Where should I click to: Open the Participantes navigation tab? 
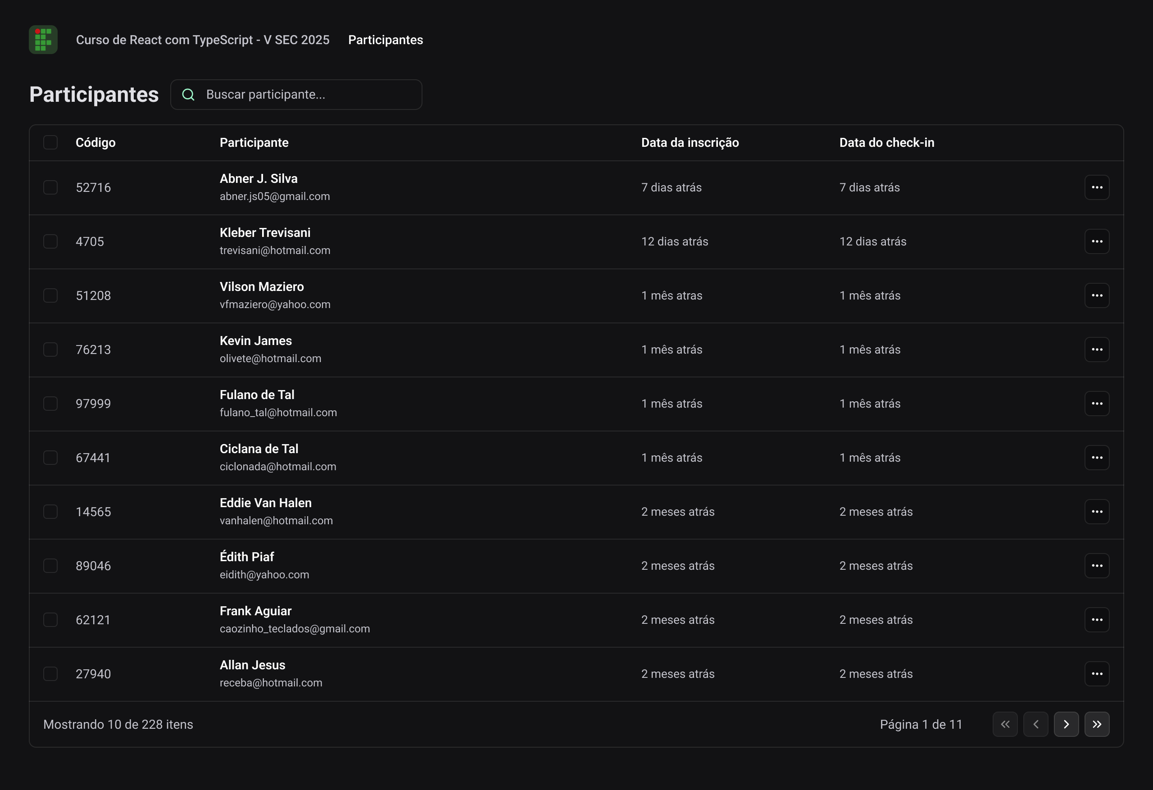pos(386,40)
